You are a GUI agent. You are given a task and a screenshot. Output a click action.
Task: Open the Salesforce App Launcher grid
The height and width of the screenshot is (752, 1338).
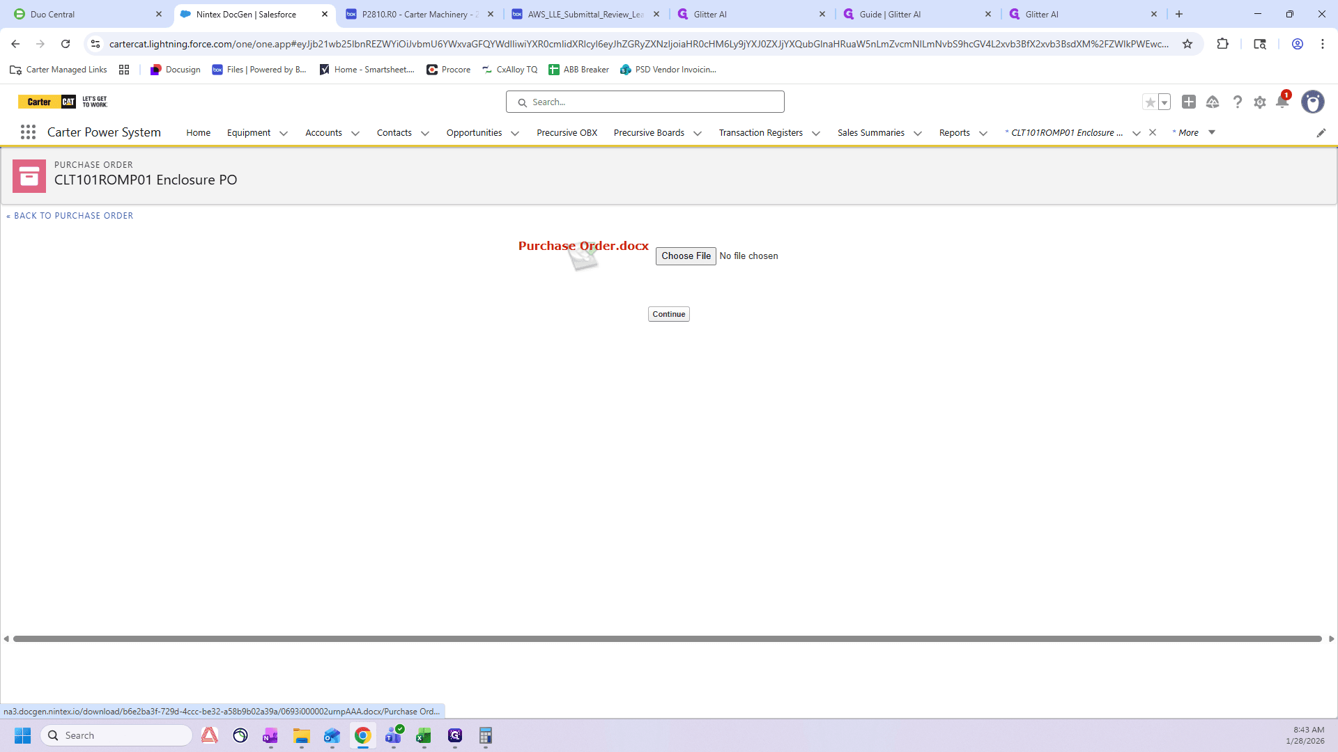click(x=28, y=132)
